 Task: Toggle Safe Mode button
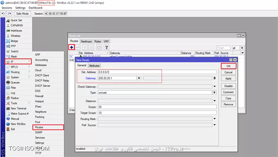point(22,13)
